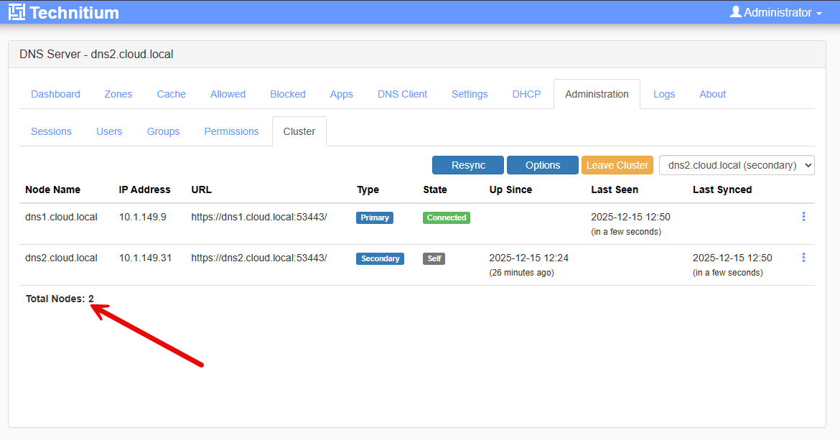
Task: Open the Allowed tab
Action: point(228,94)
